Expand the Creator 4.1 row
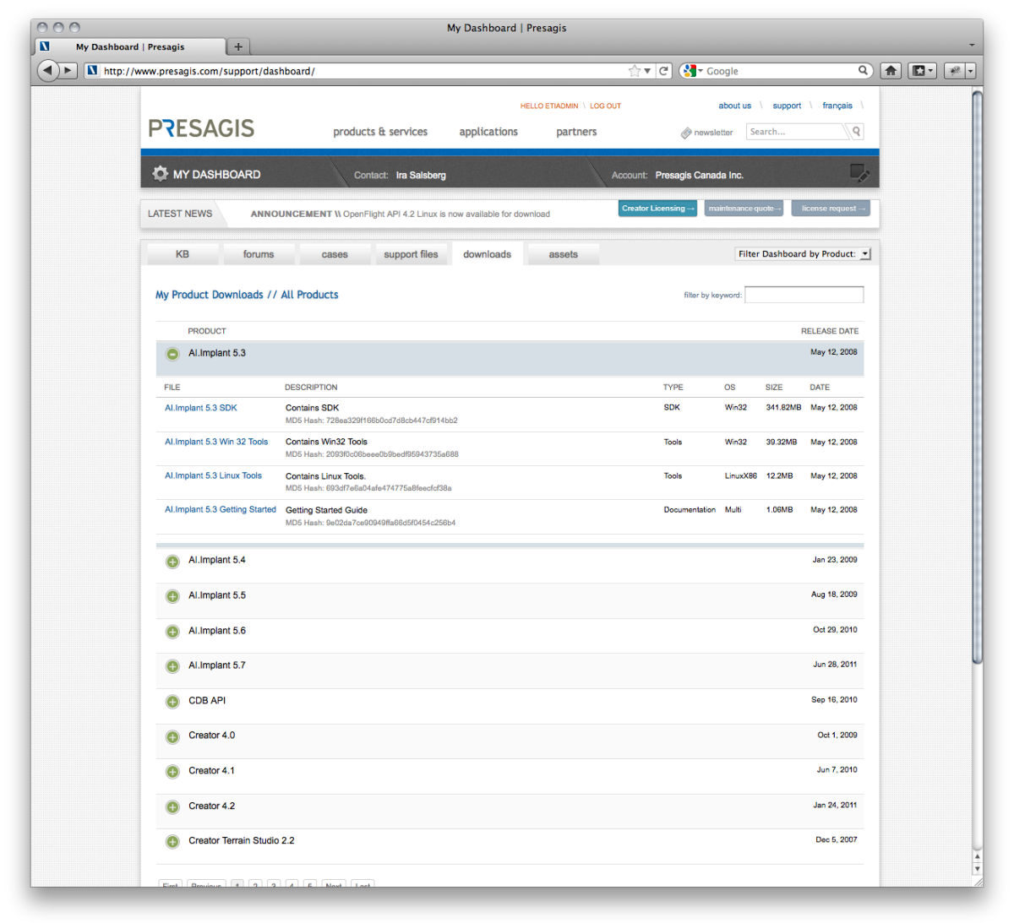The width and height of the screenshot is (1014, 923). click(172, 772)
